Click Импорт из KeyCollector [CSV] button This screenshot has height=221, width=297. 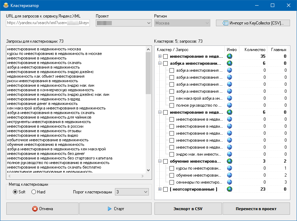253,23
